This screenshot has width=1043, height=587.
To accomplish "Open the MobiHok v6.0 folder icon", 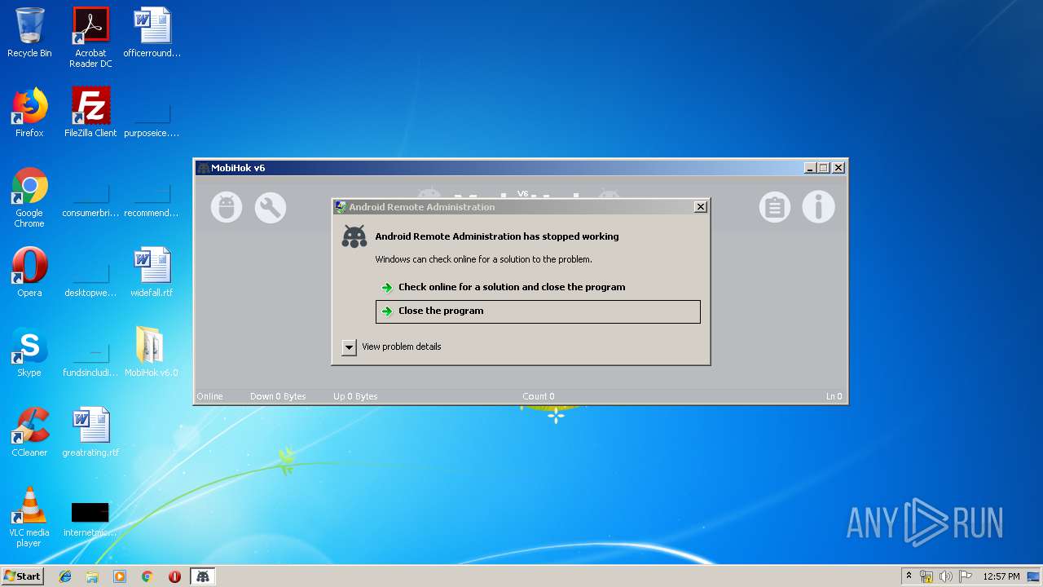I will 152,352.
